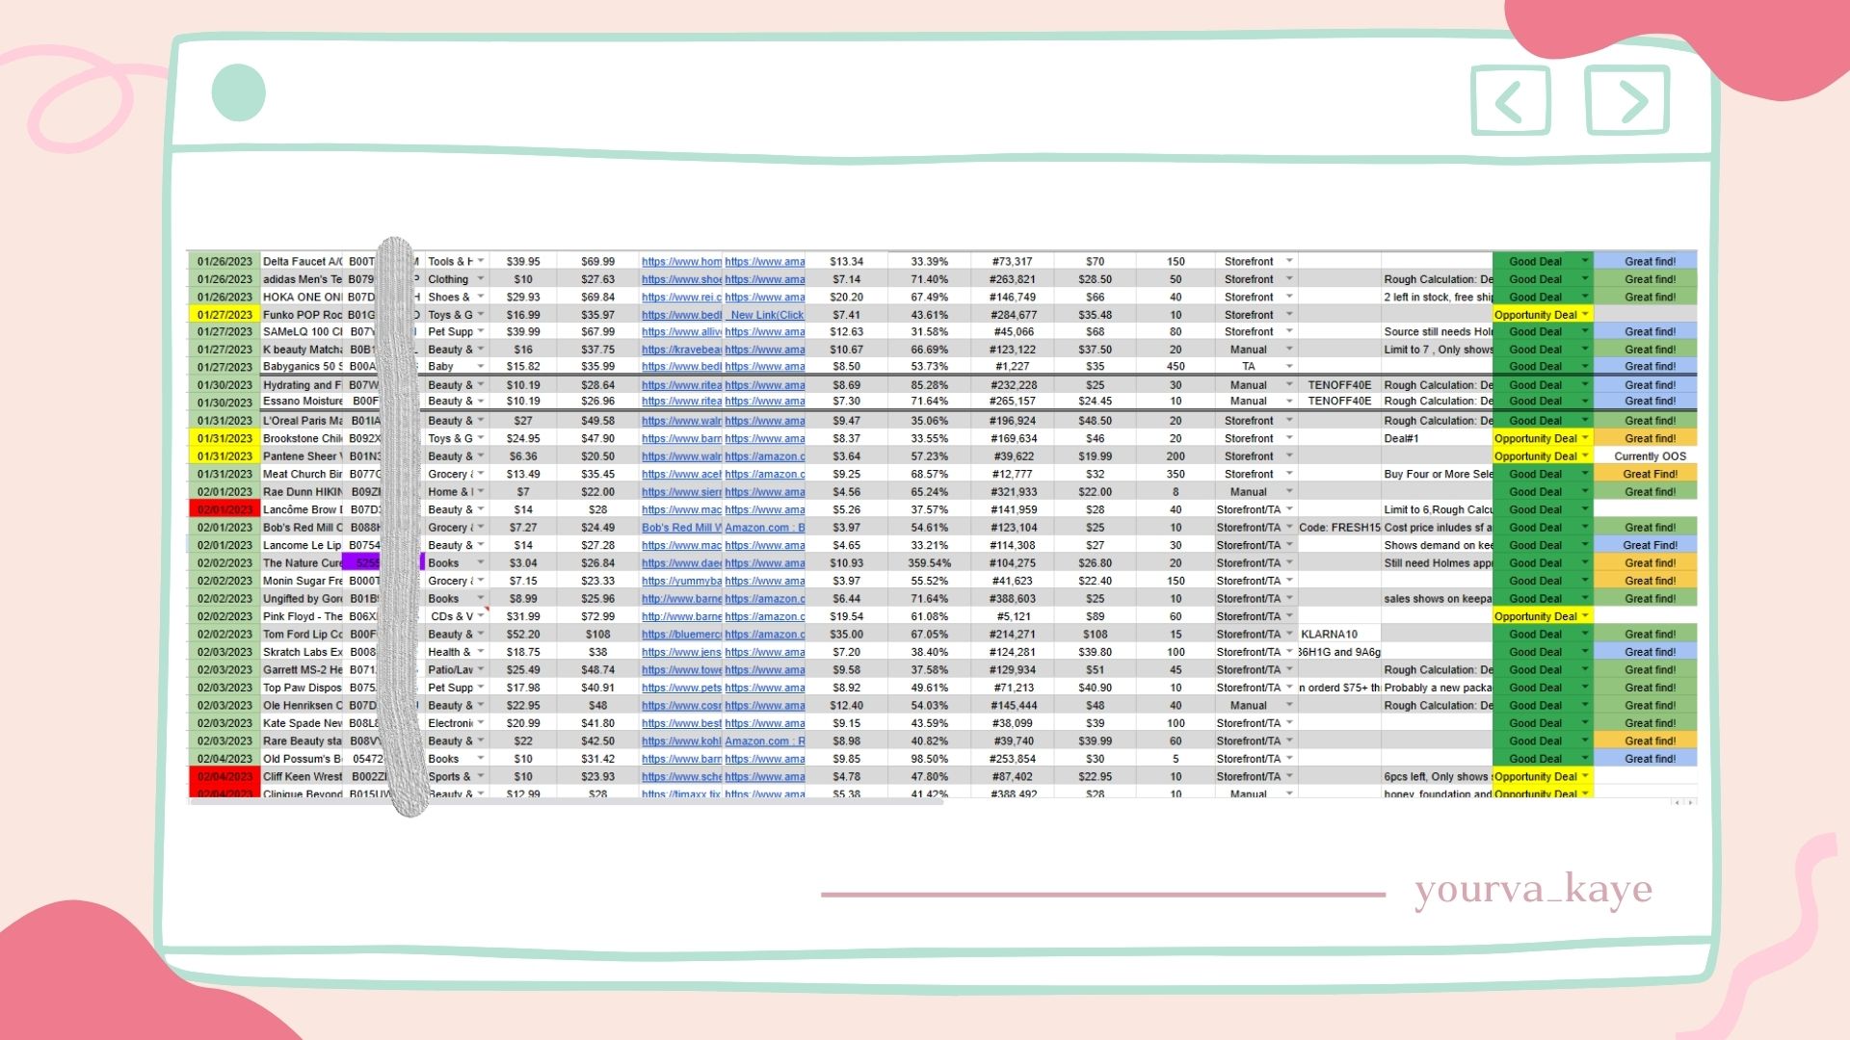Open Storefront/TA dropdown in Bob's Red Mill row
The image size is (1850, 1040).
pyautogui.click(x=1289, y=528)
